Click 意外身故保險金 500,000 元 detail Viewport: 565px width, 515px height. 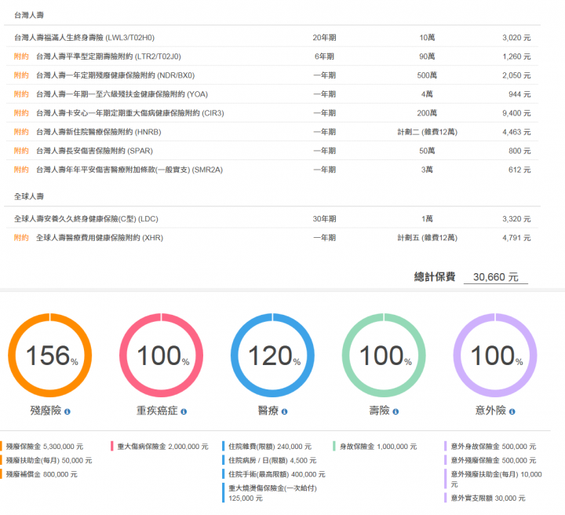click(494, 447)
